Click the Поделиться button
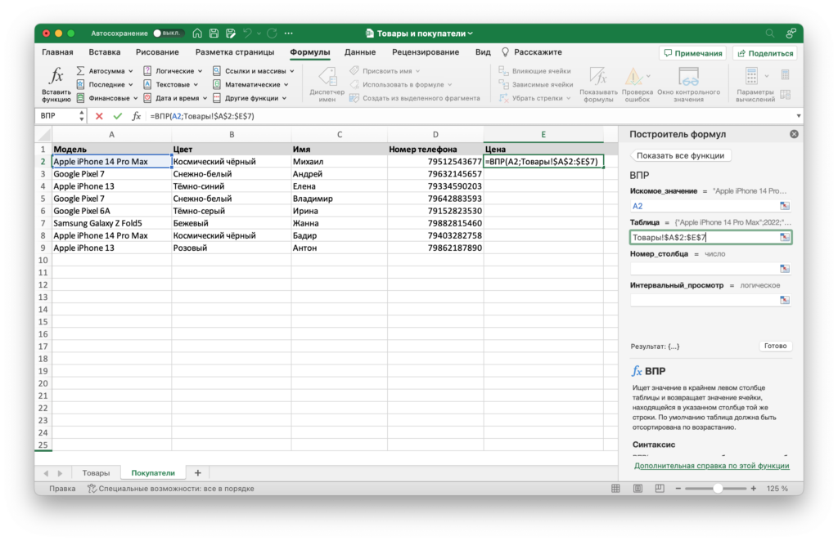Viewport: 838px width, 541px height. (765, 53)
